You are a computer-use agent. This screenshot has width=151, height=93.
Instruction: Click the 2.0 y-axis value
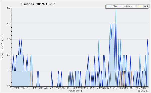tap(9, 55)
